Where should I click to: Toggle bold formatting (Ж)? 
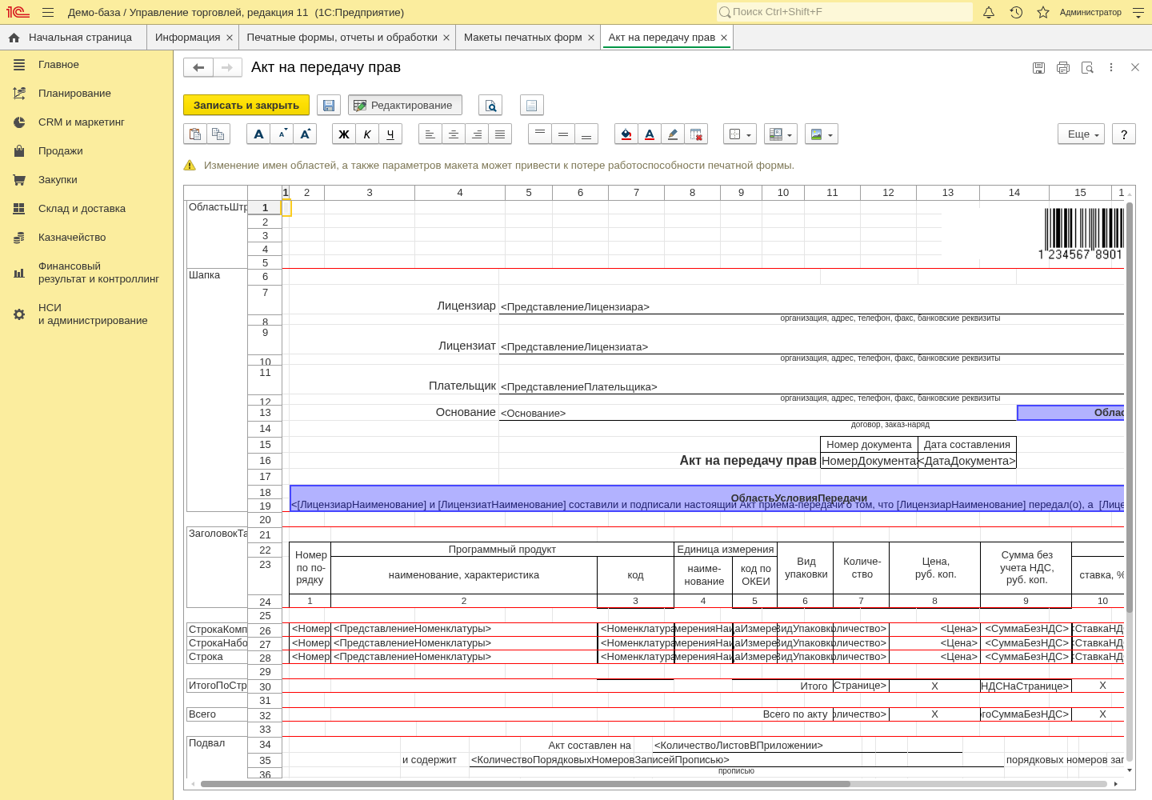344,134
